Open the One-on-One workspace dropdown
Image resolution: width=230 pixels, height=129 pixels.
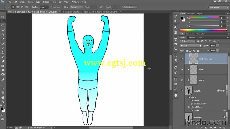[218, 7]
